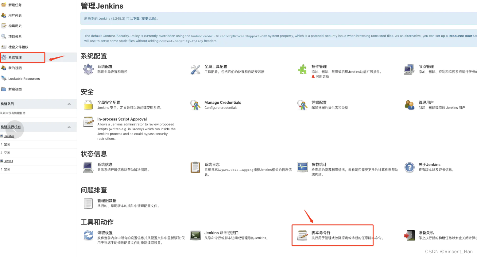Click the 关于Jenkins question mark icon
The width and height of the screenshot is (477, 257).
click(409, 167)
